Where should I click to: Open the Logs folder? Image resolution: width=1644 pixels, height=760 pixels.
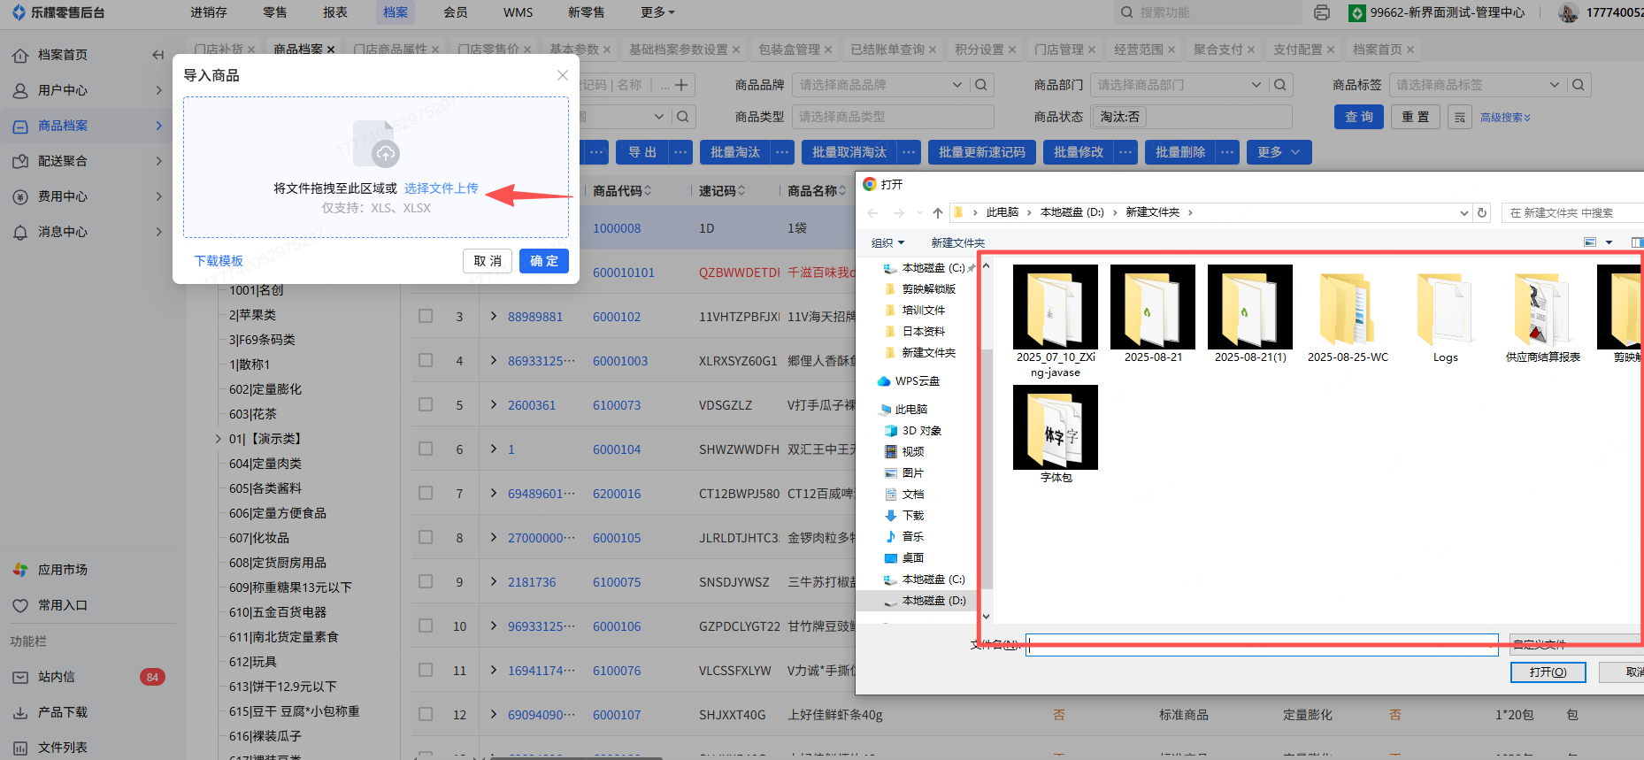(x=1445, y=314)
